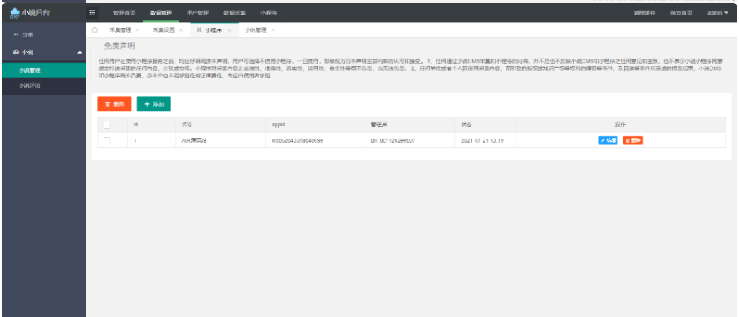The image size is (739, 317).
Task: Open 用户管理 in the top navigation
Action: click(x=197, y=13)
